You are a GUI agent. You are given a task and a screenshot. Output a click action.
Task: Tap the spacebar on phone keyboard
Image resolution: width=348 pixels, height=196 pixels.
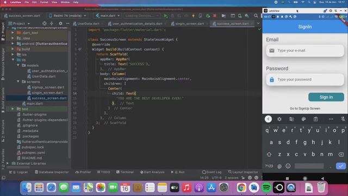point(309,166)
